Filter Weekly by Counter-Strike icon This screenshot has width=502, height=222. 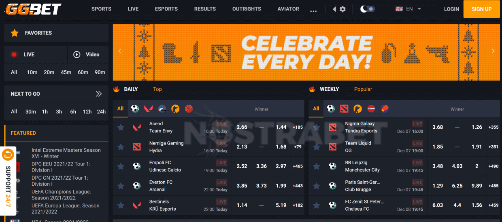(x=357, y=109)
